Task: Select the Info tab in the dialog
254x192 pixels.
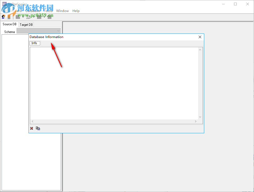Action: point(34,43)
